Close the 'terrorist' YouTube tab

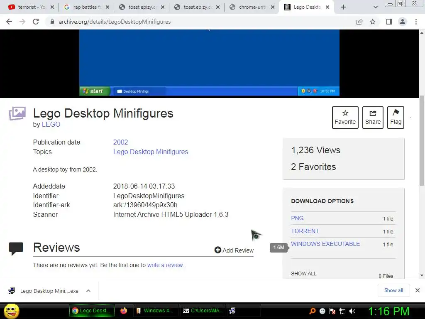click(x=52, y=7)
